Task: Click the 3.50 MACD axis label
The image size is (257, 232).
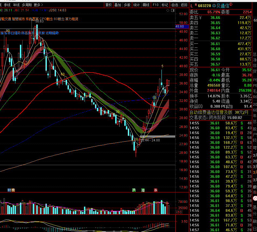Action: click(184, 221)
